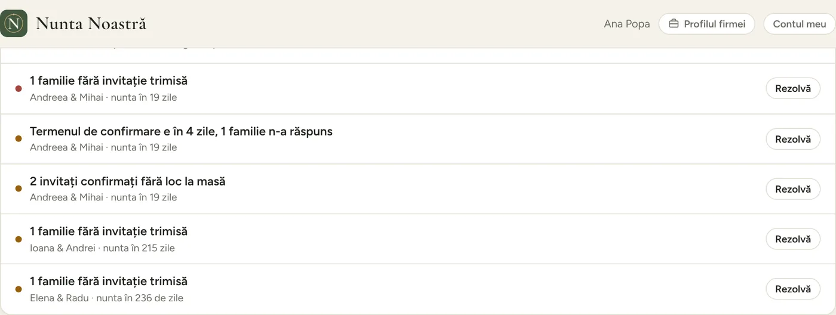Viewport: 836px width, 315px height.
Task: Click the Nunta Noastră site title
Action: [91, 24]
